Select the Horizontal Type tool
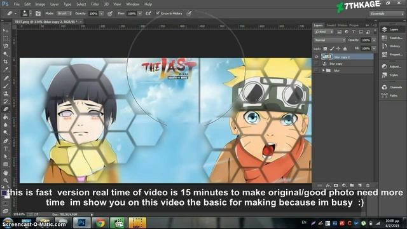Image resolution: width=407 pixels, height=229 pixels. (6, 149)
